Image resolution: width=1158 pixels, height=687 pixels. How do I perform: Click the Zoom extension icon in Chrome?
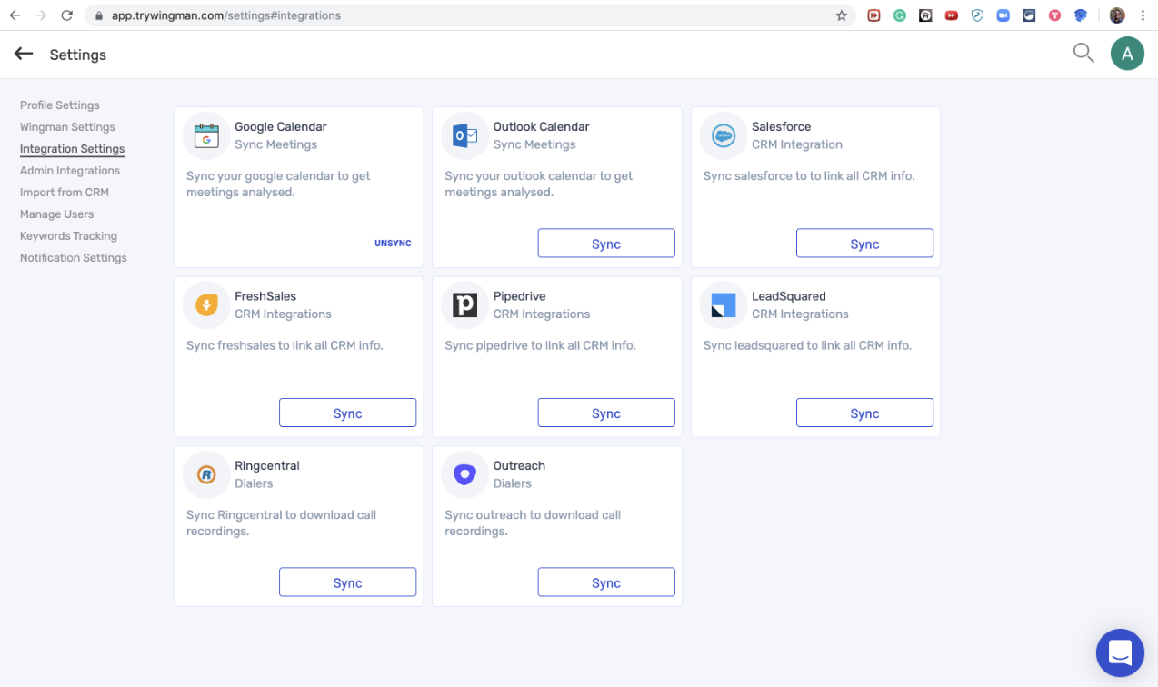point(1003,15)
